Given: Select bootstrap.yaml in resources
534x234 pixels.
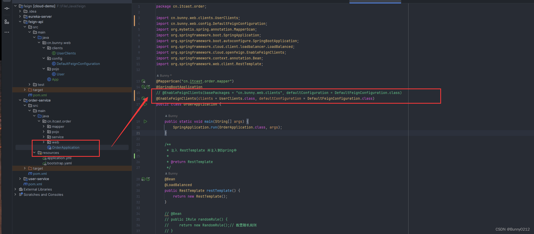Looking at the screenshot, I should pyautogui.click(x=59, y=163).
